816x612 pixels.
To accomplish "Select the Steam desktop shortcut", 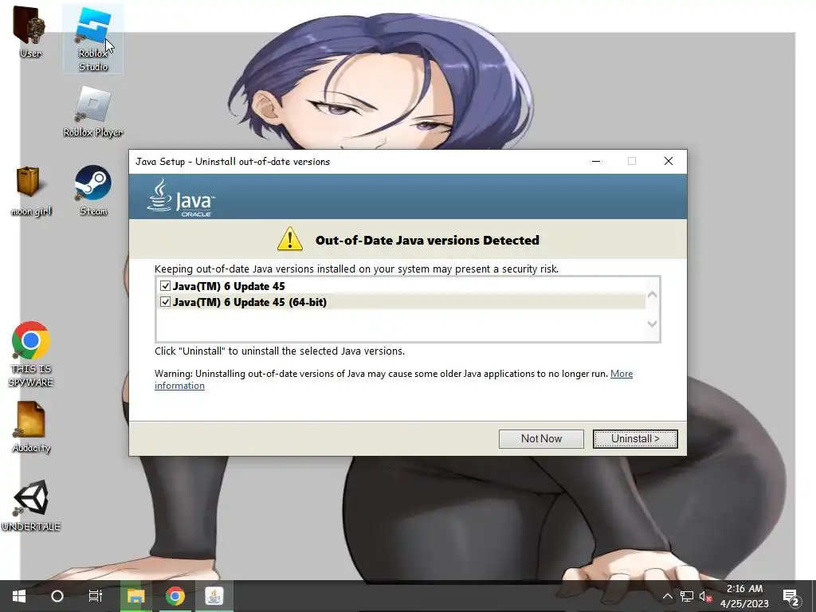I will [x=93, y=190].
